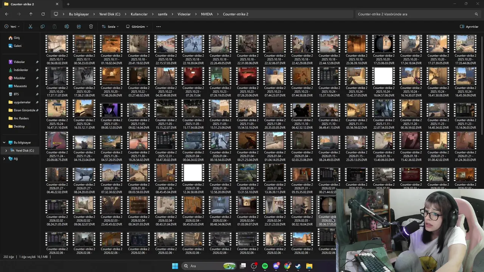Expand the Yerel Disk (C:) tree node
Viewport: 484px width, 272px height.
6,150
